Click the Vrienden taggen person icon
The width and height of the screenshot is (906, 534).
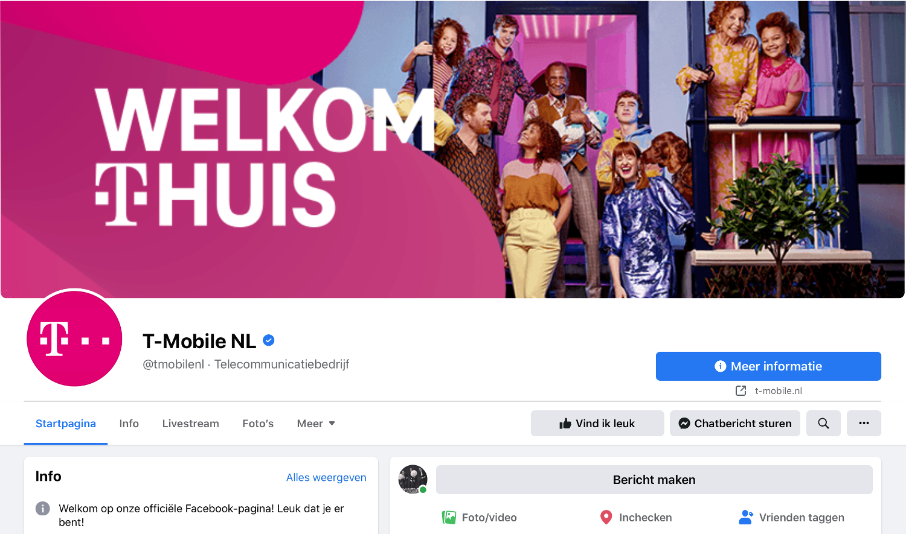pos(746,517)
